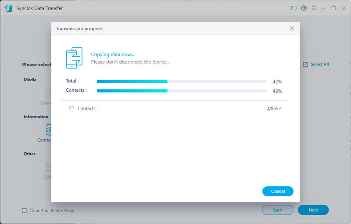Maximize the Syncios window
351x224 pixels.
point(333,8)
